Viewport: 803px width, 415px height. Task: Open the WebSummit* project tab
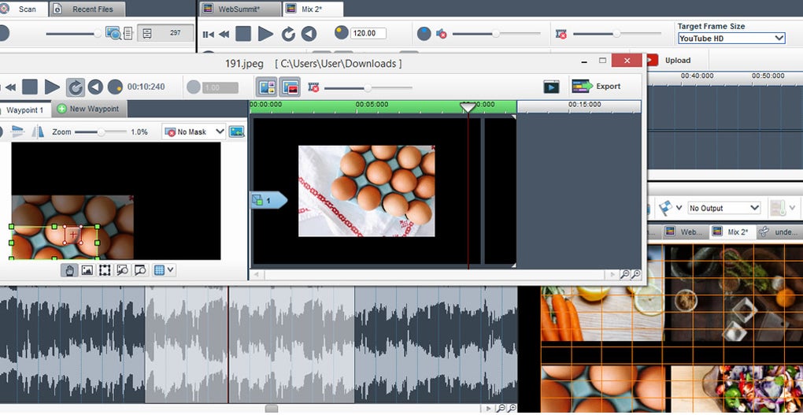click(x=239, y=9)
